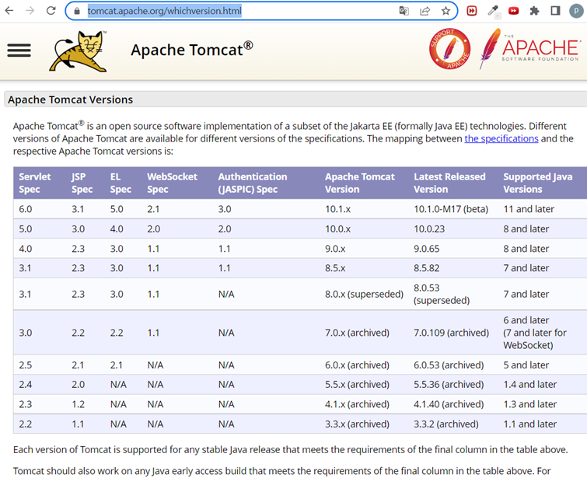Image resolution: width=587 pixels, height=478 pixels.
Task: Click the JSP Spec column header
Action: click(82, 183)
